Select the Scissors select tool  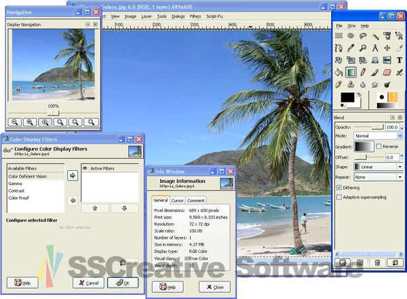(x=399, y=35)
